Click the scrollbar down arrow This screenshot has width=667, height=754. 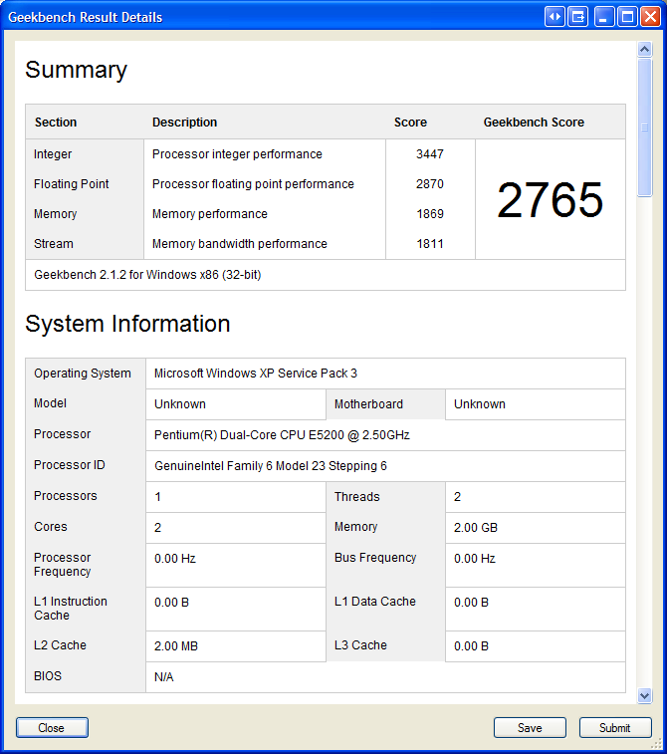[x=644, y=696]
